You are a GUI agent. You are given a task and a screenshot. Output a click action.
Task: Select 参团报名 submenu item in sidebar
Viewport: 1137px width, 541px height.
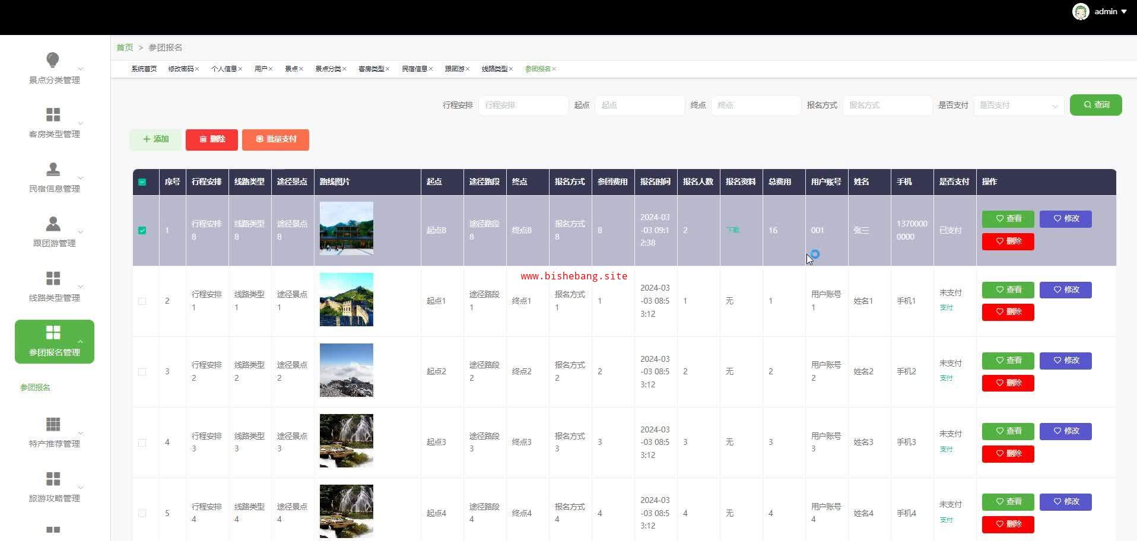click(35, 387)
